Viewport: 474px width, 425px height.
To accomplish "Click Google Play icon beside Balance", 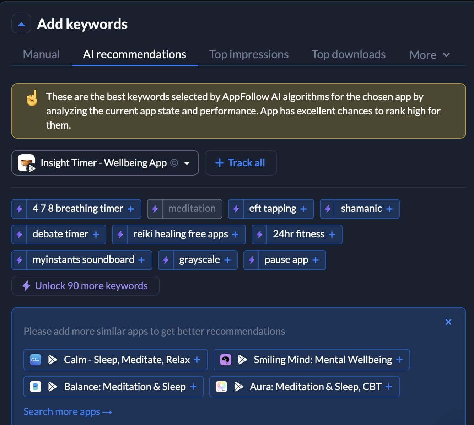I will pyautogui.click(x=53, y=387).
